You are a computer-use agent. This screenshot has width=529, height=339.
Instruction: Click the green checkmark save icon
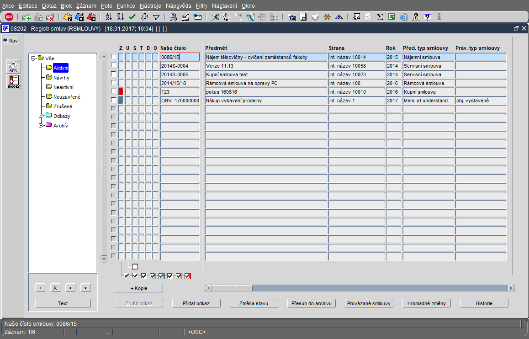point(132,17)
